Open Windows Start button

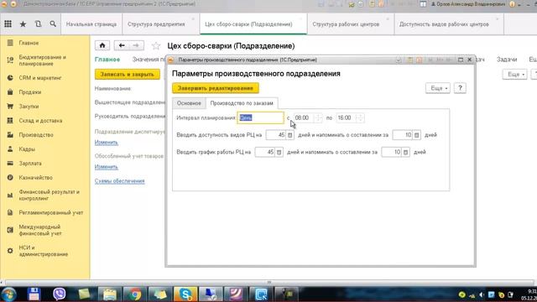pyautogui.click(x=8, y=294)
